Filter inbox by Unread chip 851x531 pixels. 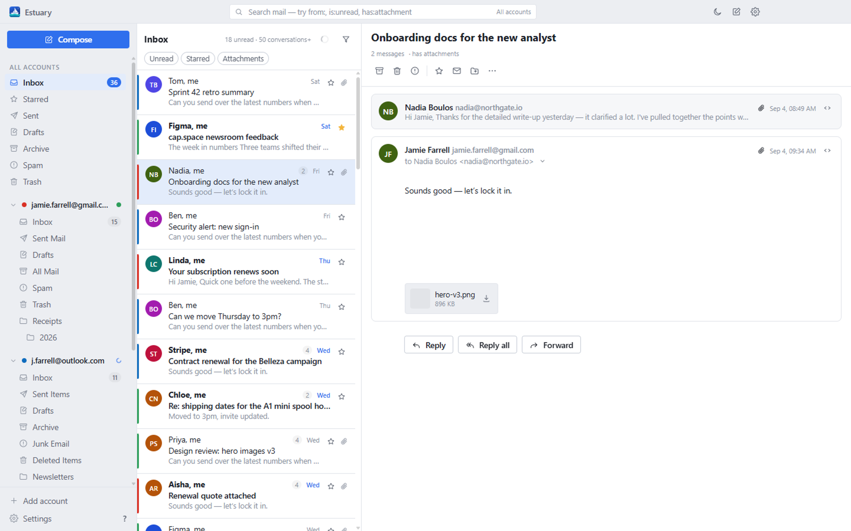[x=161, y=59]
